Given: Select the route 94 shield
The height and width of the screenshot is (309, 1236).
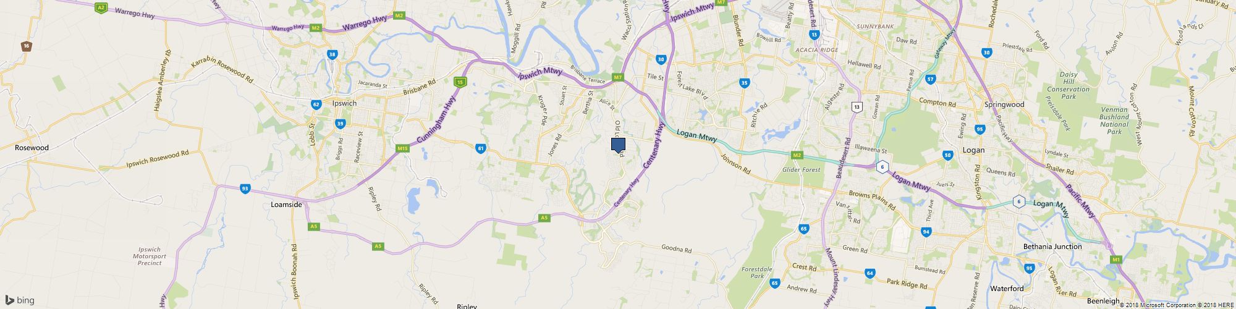Looking at the screenshot, I should pyautogui.click(x=926, y=232).
